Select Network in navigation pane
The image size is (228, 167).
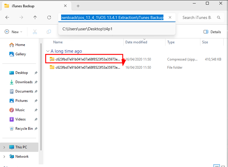point(19,157)
